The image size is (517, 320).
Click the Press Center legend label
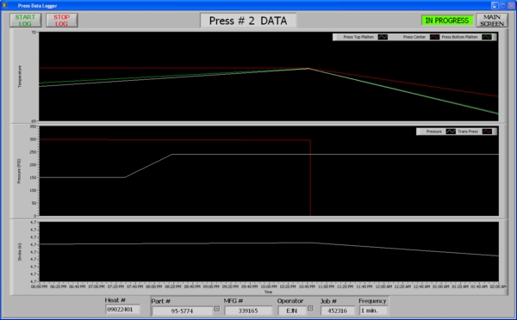pos(414,37)
